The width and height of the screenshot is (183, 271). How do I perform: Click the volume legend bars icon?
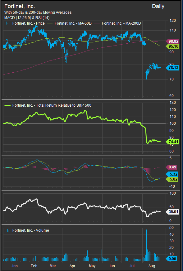[7, 230]
